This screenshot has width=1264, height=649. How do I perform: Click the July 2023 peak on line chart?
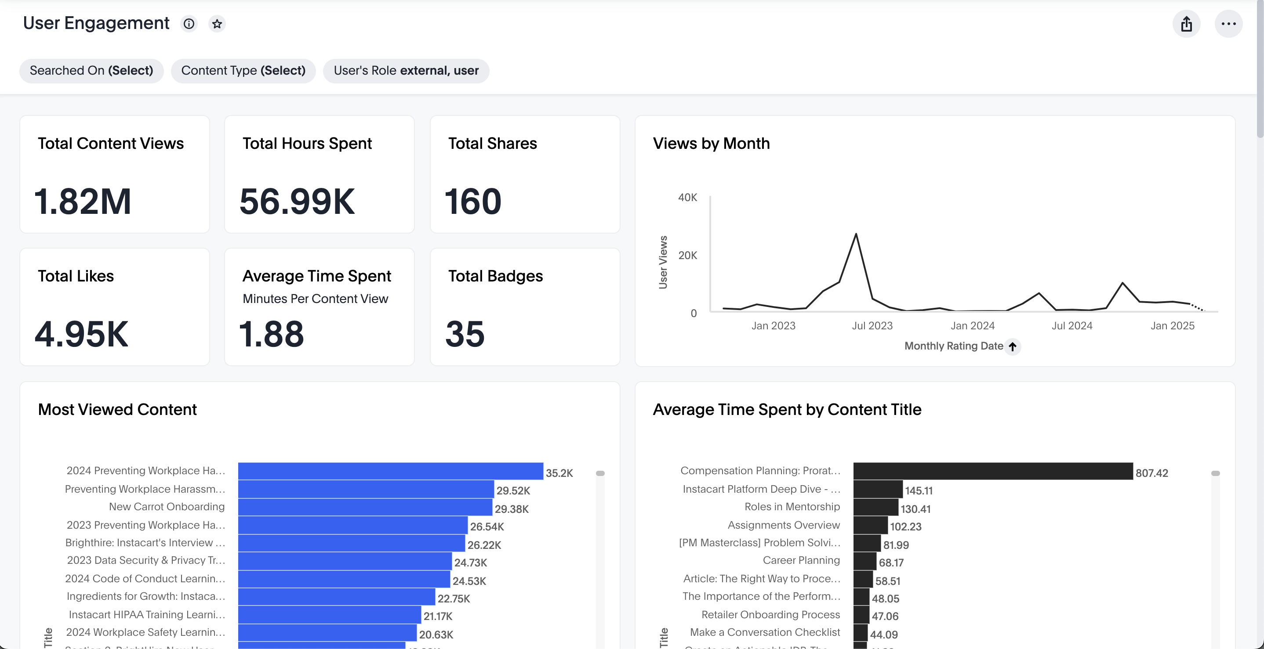(x=856, y=234)
